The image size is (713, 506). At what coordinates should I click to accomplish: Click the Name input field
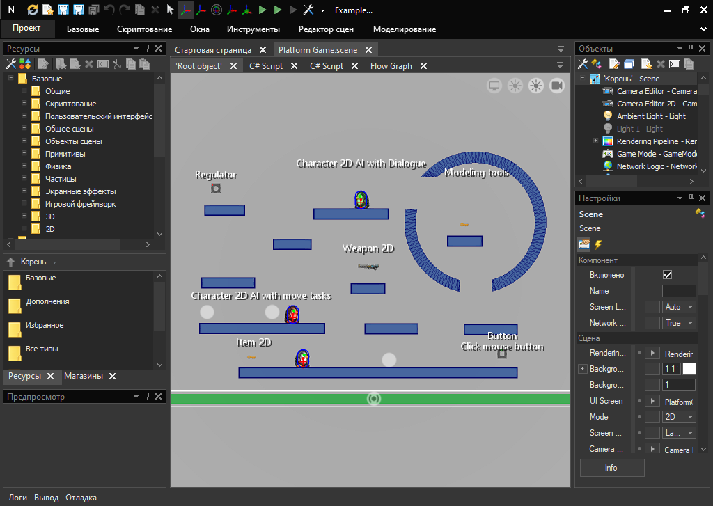point(678,291)
